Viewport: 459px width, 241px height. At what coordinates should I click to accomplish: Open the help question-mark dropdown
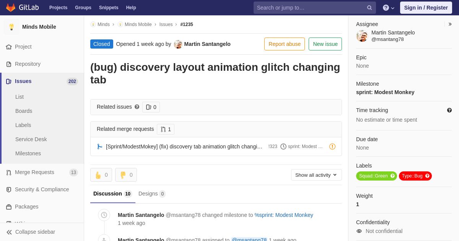coord(389,8)
